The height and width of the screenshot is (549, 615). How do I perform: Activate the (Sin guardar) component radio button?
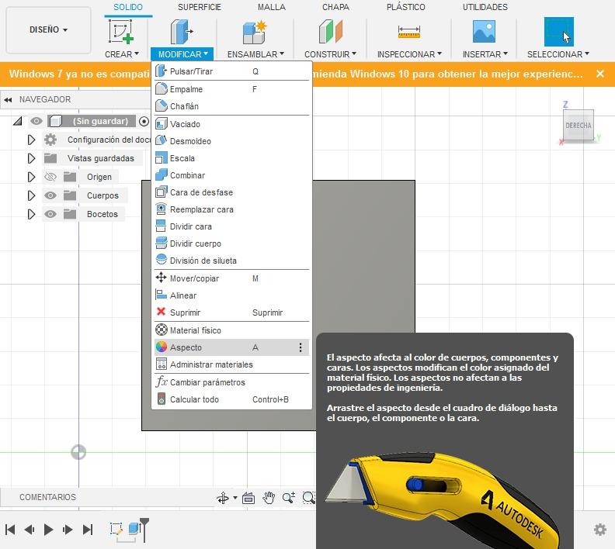point(144,122)
